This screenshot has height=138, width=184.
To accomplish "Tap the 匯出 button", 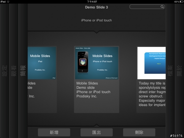I will pos(97,132).
